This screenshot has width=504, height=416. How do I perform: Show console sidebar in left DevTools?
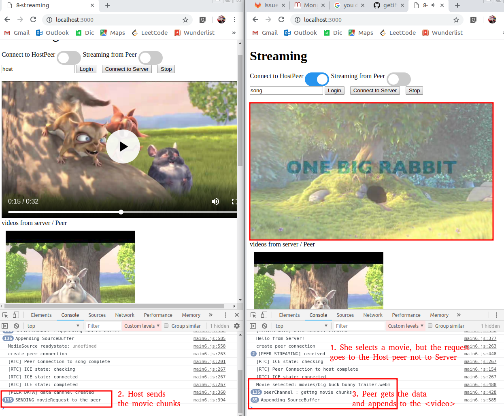5,326
